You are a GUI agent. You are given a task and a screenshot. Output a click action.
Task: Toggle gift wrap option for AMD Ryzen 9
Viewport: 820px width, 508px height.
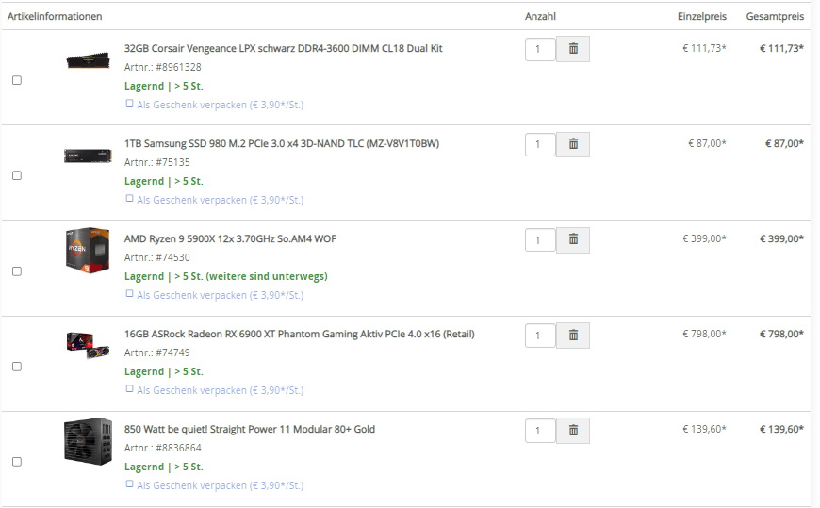coord(129,294)
